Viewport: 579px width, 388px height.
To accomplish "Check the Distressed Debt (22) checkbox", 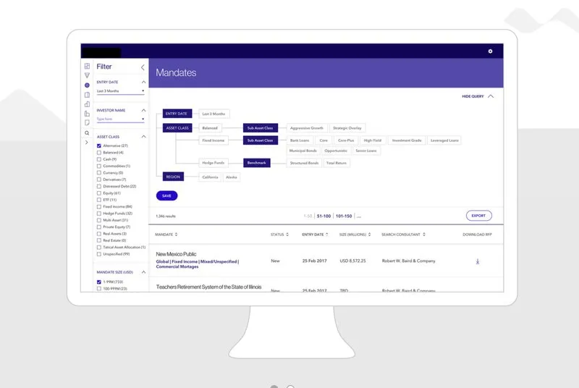I will [x=99, y=187].
